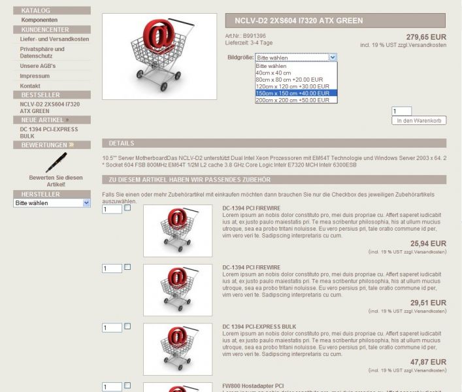The height and width of the screenshot is (392, 462).
Task: Select option 40cm x 40 cm
Action: (x=296, y=73)
